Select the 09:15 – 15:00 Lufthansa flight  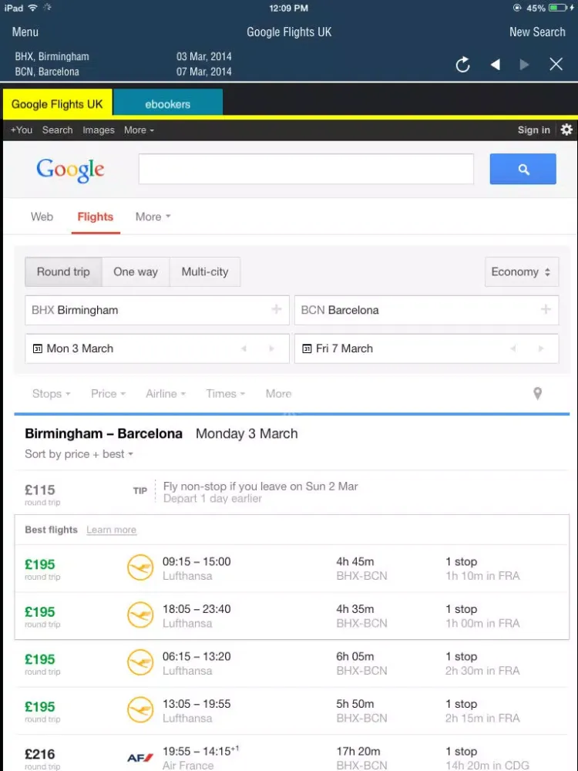(292, 568)
